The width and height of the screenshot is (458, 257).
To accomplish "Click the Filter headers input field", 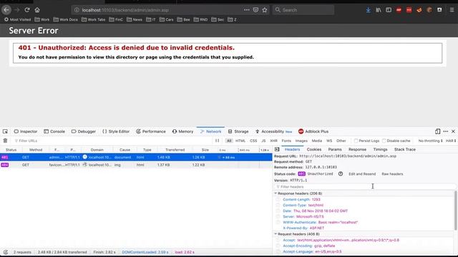I will point(364,186).
